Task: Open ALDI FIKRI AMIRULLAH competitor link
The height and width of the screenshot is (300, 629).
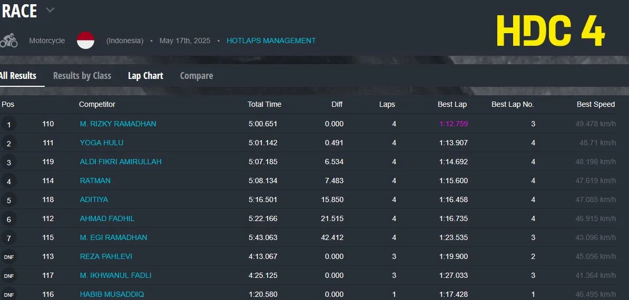Action: [121, 162]
